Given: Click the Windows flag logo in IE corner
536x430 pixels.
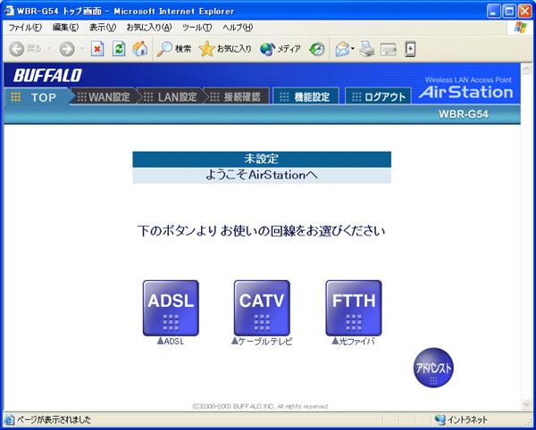Looking at the screenshot, I should point(521,28).
